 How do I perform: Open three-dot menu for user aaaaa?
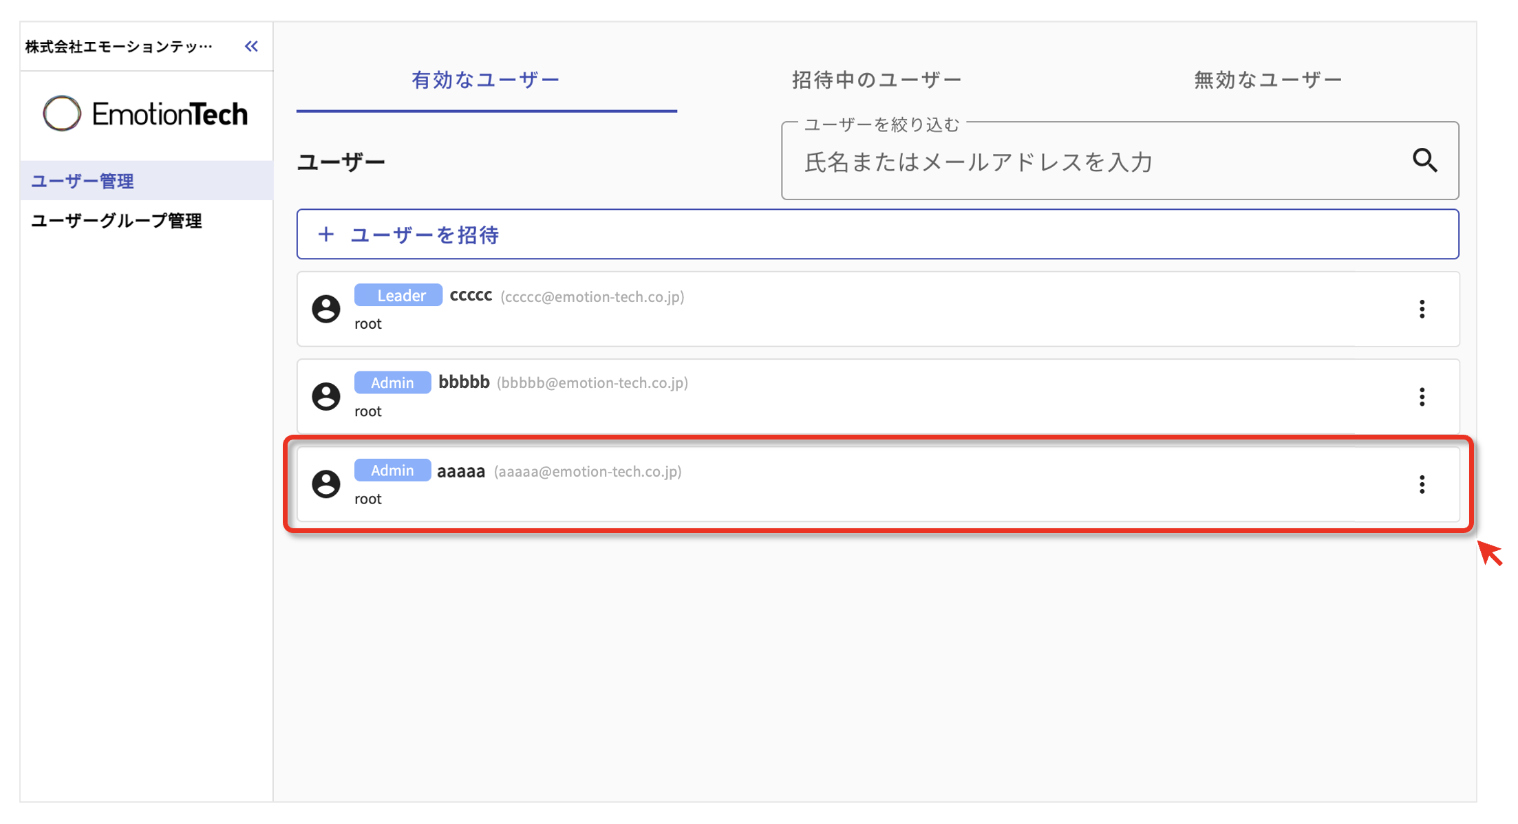1422,484
